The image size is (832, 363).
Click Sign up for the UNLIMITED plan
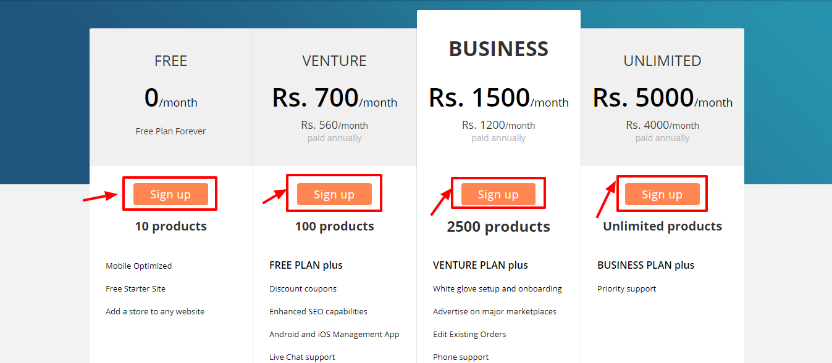click(662, 194)
